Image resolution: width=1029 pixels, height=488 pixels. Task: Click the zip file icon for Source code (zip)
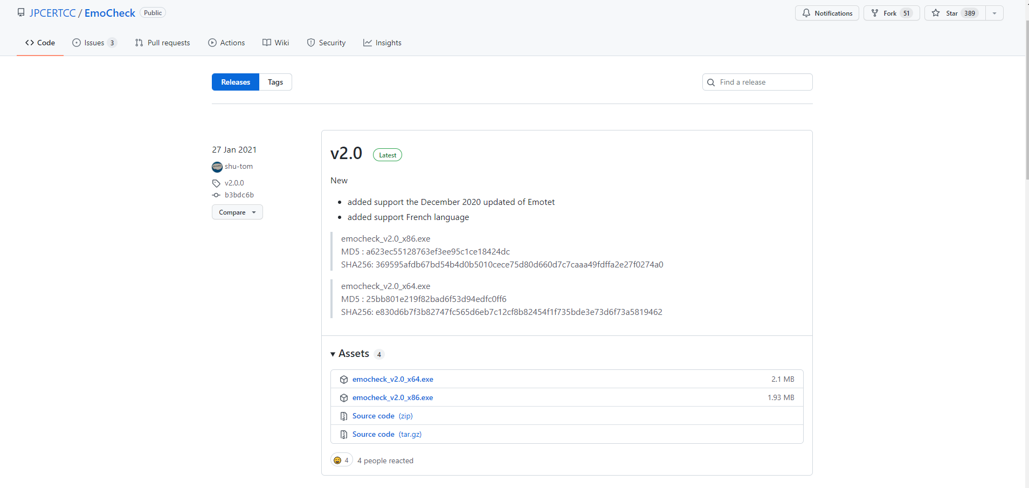(344, 416)
